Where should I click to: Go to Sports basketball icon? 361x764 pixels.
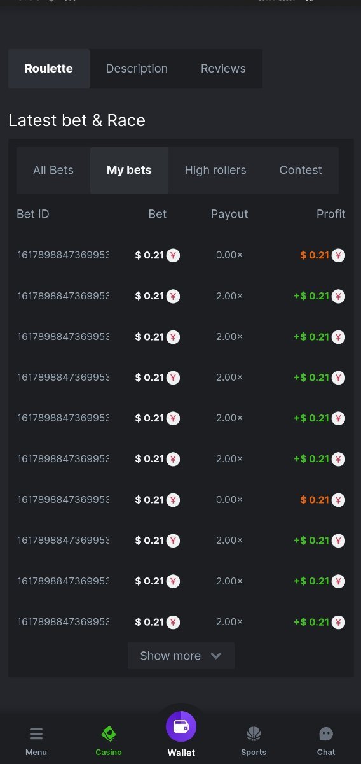pyautogui.click(x=254, y=734)
